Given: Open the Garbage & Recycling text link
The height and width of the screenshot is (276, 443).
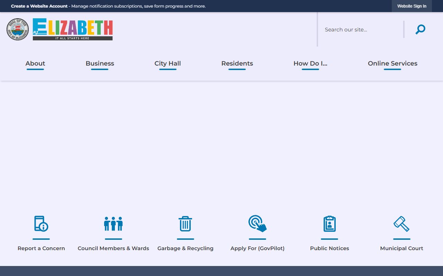Looking at the screenshot, I should point(185,248).
